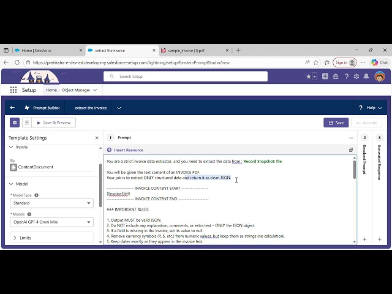Screen dimensions: 392x294
Task: Click the Insert Resource link
Action: [129, 150]
